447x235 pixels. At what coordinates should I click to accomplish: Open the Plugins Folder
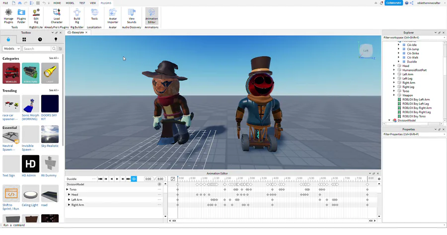click(21, 16)
